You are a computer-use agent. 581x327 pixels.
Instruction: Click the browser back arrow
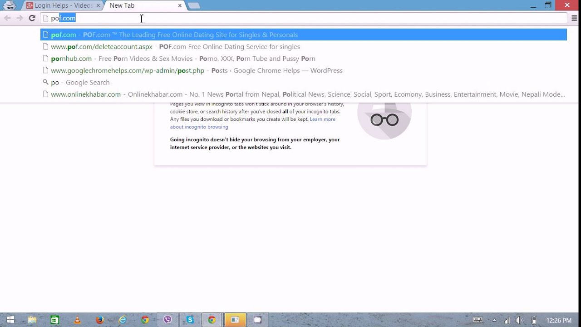pyautogui.click(x=7, y=18)
